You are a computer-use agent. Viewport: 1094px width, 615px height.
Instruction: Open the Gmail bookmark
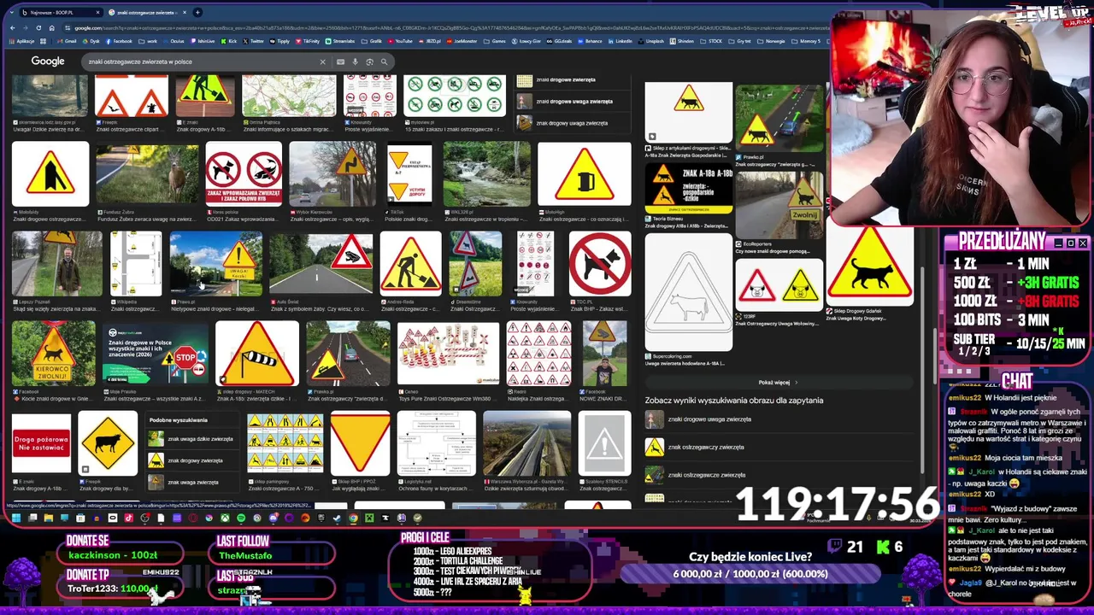tap(67, 41)
